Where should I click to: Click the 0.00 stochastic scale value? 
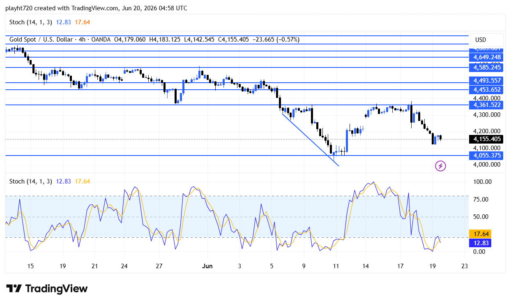pyautogui.click(x=480, y=251)
